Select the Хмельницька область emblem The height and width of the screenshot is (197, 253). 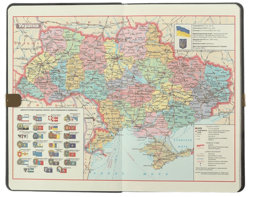[35, 162]
